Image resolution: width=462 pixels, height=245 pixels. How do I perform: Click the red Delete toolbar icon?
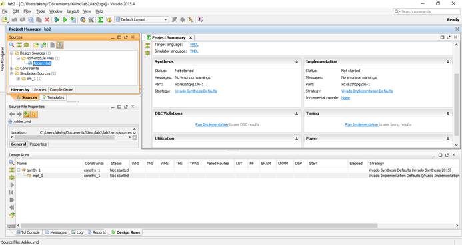[47, 20]
